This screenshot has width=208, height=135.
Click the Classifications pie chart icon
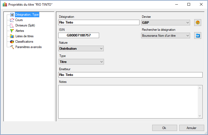[12, 42]
